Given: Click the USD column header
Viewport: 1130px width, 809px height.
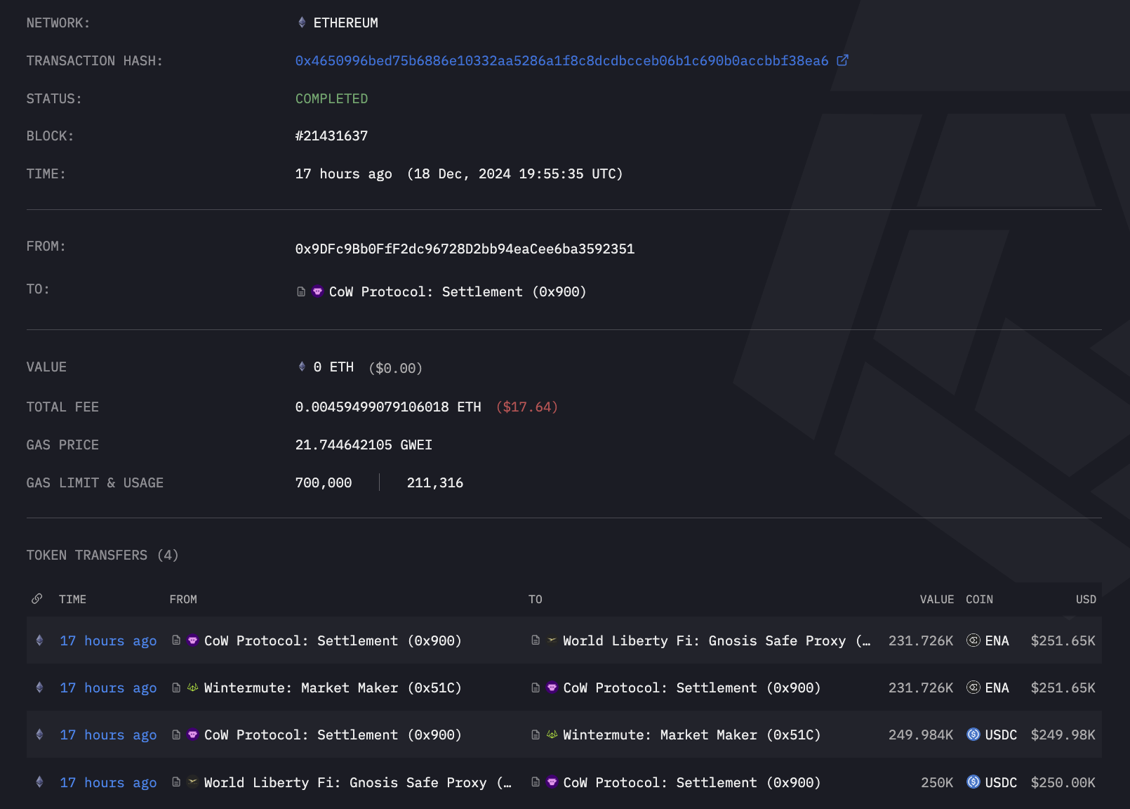Looking at the screenshot, I should tap(1086, 600).
